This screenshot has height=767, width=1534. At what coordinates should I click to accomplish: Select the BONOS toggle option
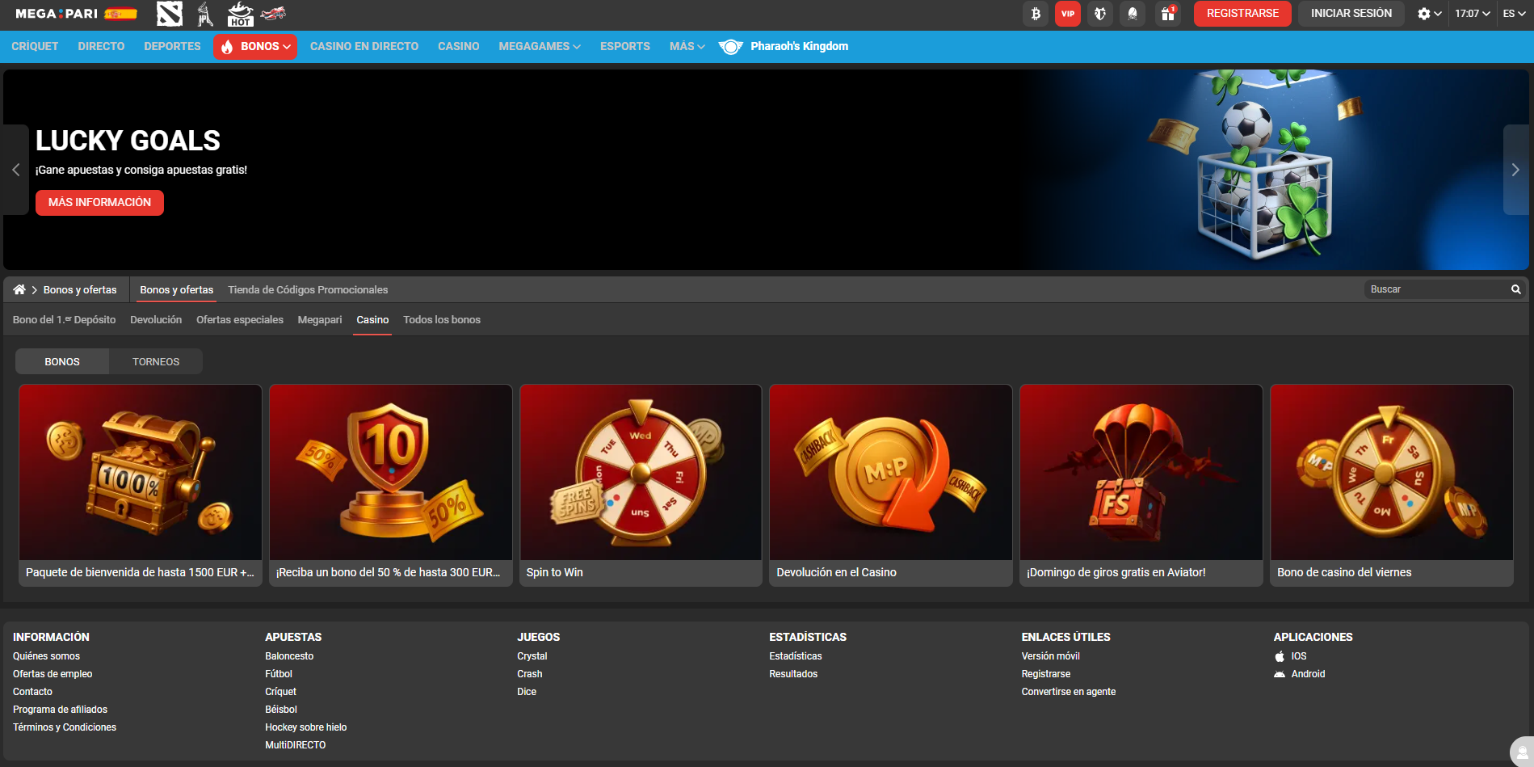click(62, 361)
